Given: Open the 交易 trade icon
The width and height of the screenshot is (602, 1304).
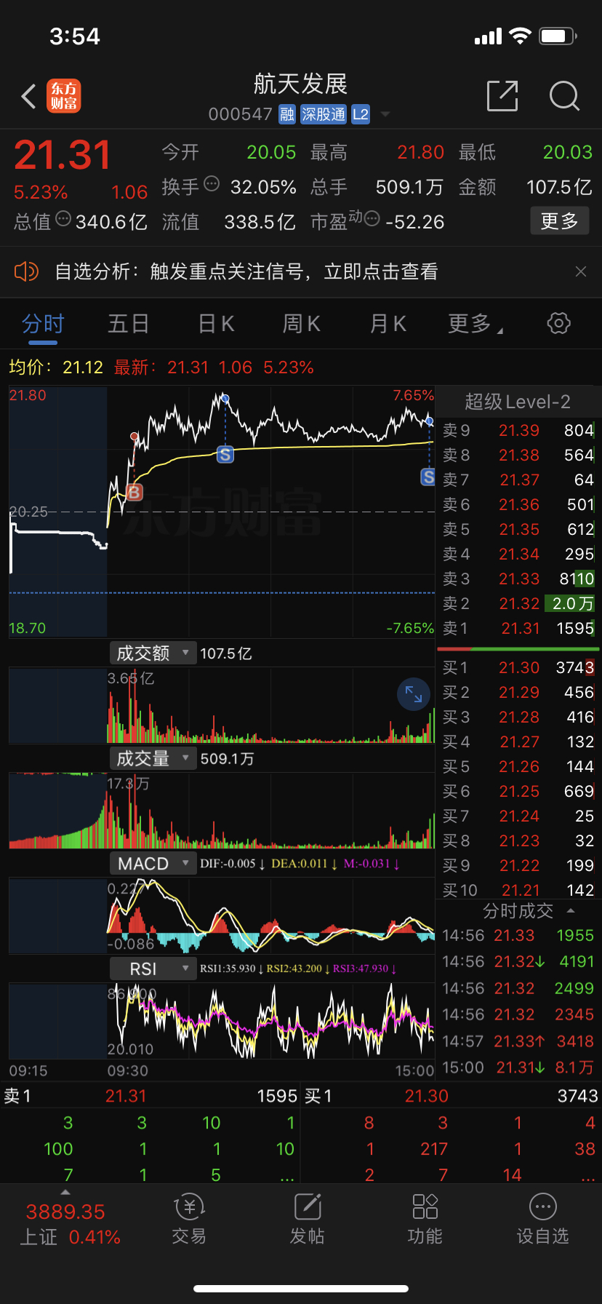Looking at the screenshot, I should coord(189,1219).
